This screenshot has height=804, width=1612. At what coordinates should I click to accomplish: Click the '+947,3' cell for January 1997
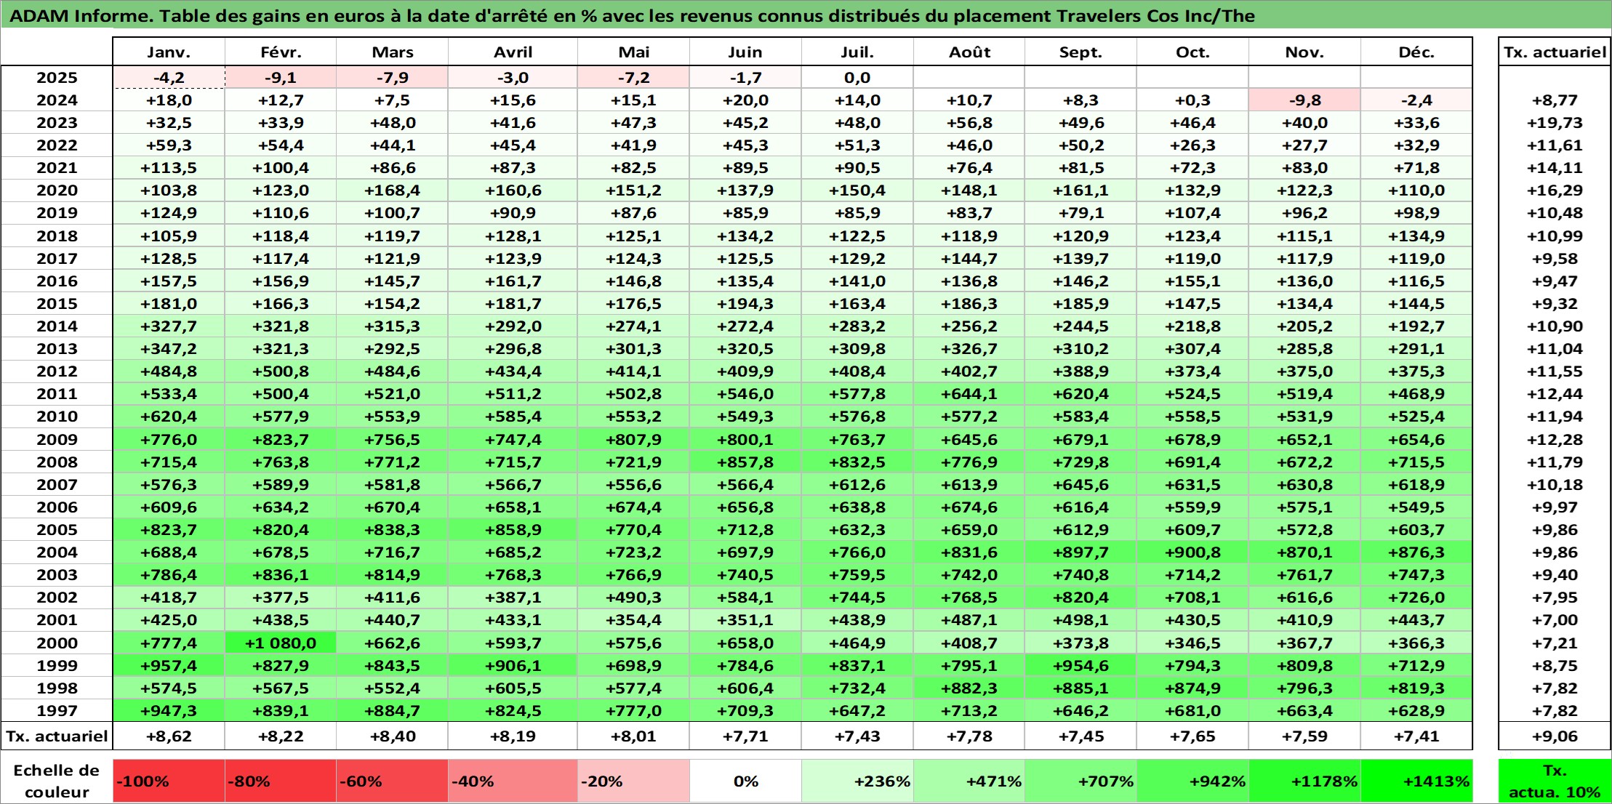[169, 711]
